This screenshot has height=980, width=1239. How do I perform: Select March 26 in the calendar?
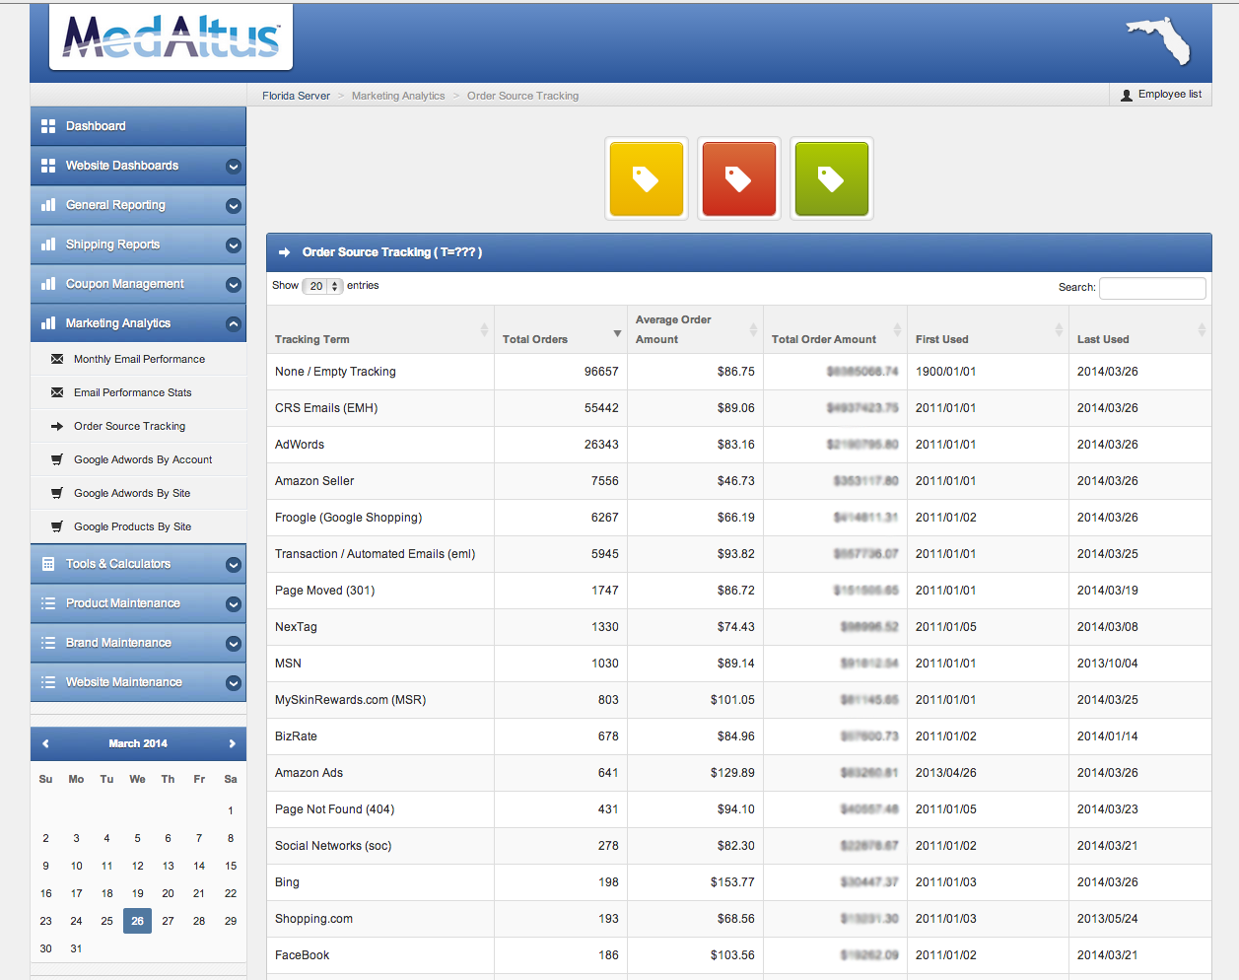coord(137,921)
